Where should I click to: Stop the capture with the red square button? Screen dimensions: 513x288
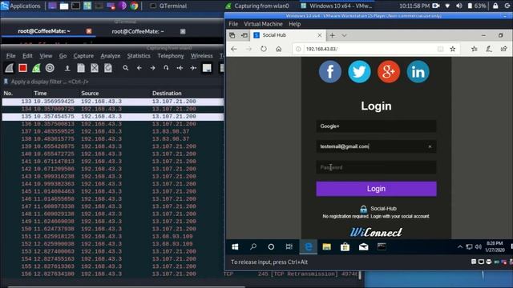[22, 68]
